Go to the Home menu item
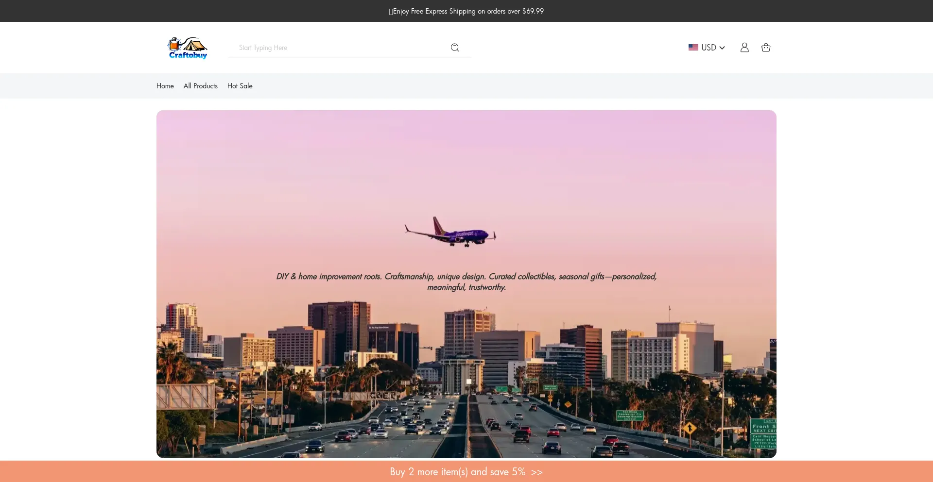Screen dimensions: 933x482 [x=165, y=86]
